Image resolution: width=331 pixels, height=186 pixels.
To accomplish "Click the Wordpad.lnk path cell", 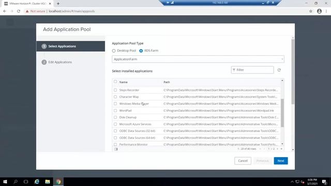I will pyautogui.click(x=218, y=111).
